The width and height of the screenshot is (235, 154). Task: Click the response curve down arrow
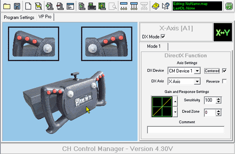point(175,112)
